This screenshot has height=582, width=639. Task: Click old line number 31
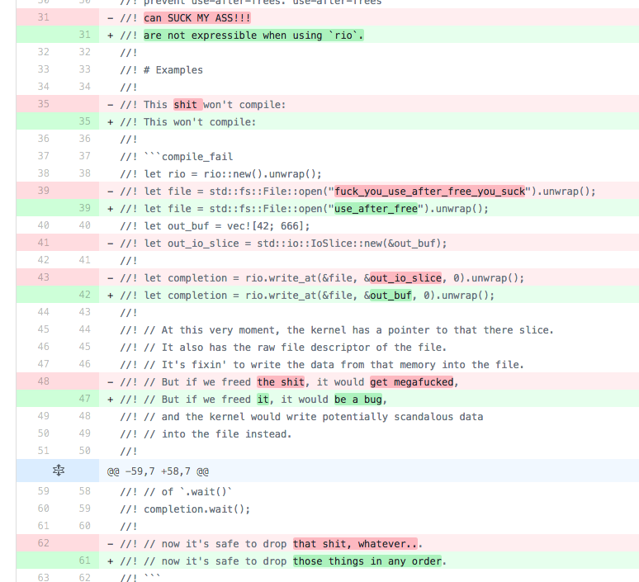(43, 17)
